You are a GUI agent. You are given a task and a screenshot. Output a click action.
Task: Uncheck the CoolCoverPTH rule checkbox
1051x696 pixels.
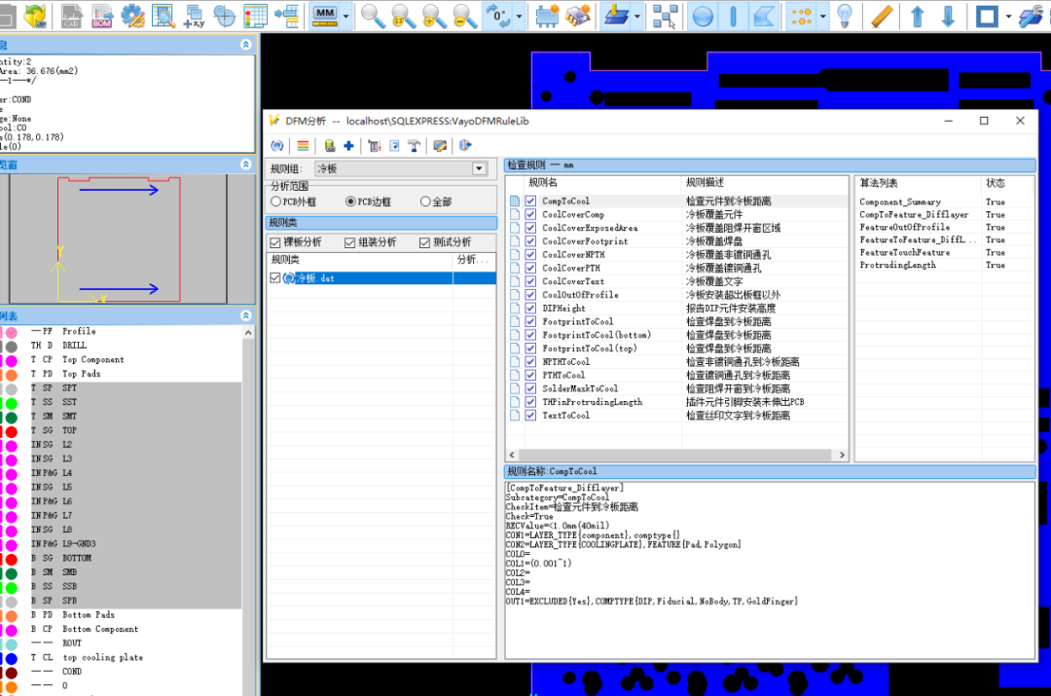pos(531,268)
